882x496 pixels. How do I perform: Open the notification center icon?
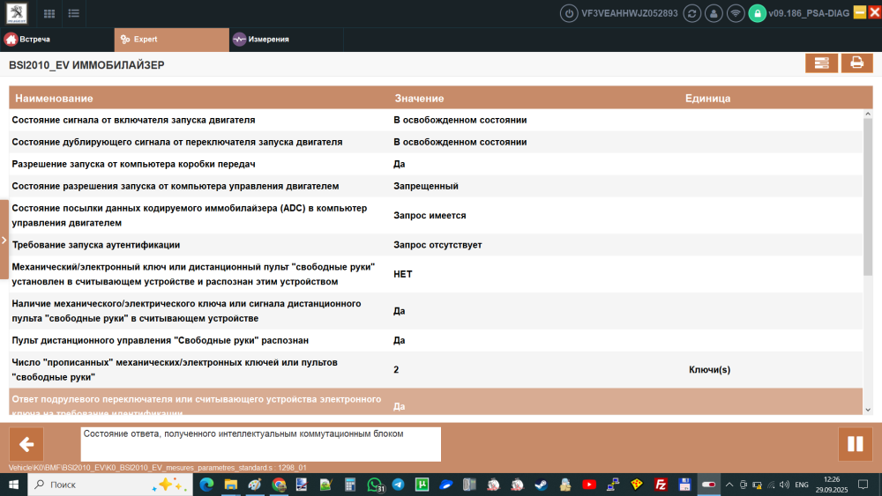tap(863, 485)
